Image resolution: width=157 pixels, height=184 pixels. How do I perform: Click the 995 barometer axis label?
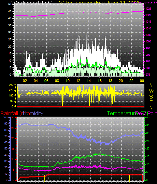pos(148,48)
